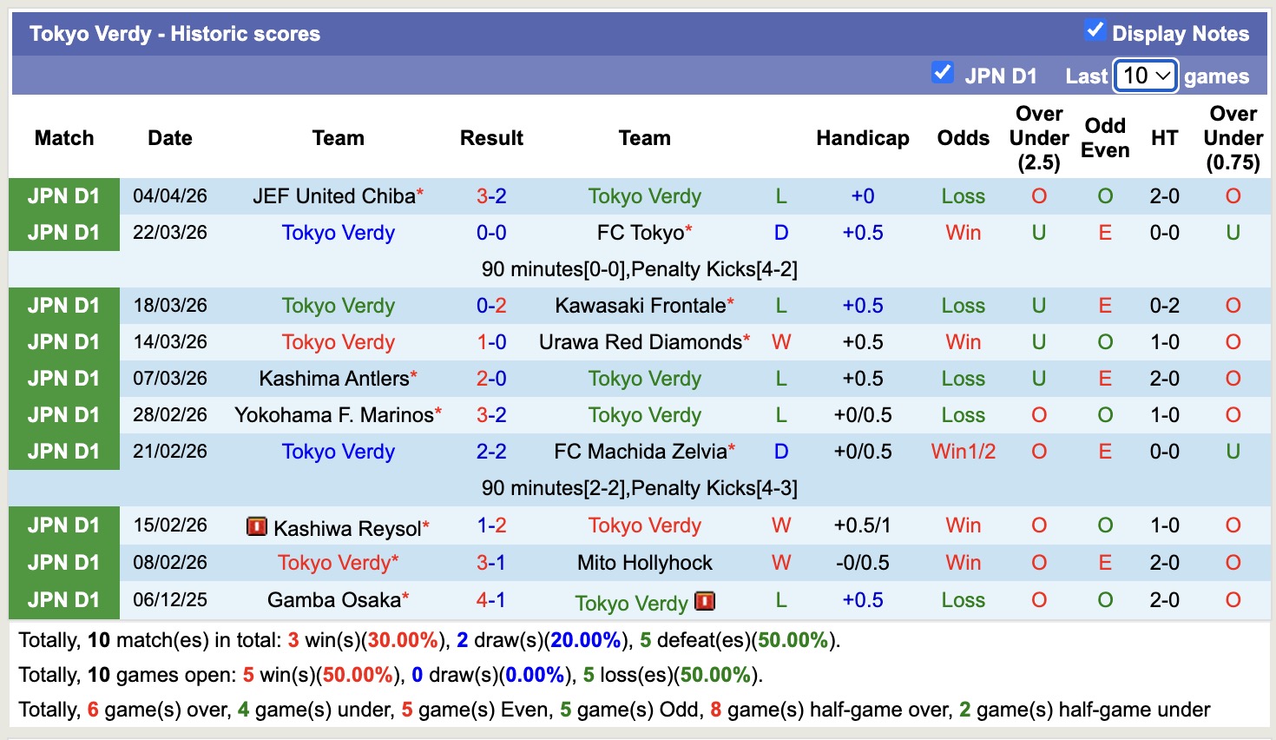1276x740 pixels.
Task: Click the JPN D1 badge on the 06/12/25 row
Action: point(63,599)
